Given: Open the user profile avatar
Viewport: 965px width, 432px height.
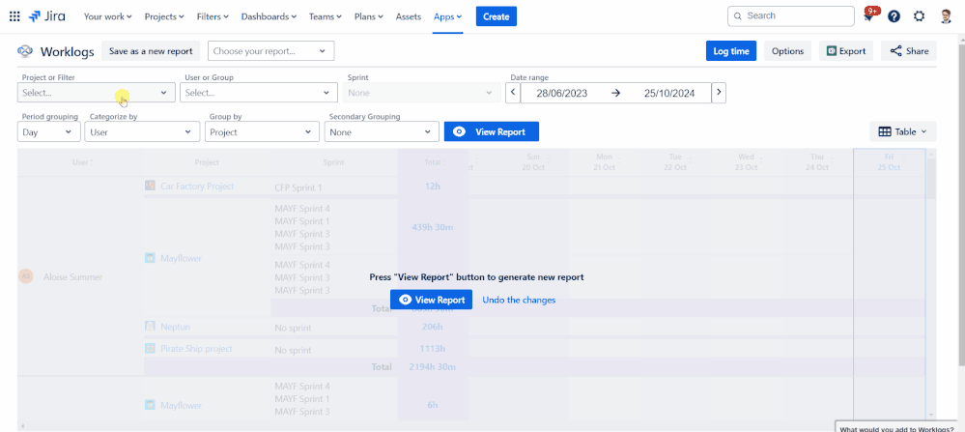Looking at the screenshot, I should (x=946, y=16).
